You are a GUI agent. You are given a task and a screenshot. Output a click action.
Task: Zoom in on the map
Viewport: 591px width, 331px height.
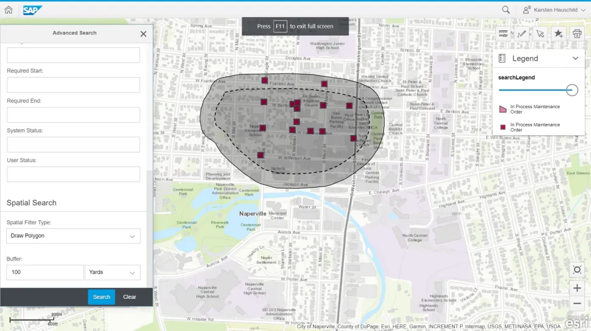coord(577,288)
